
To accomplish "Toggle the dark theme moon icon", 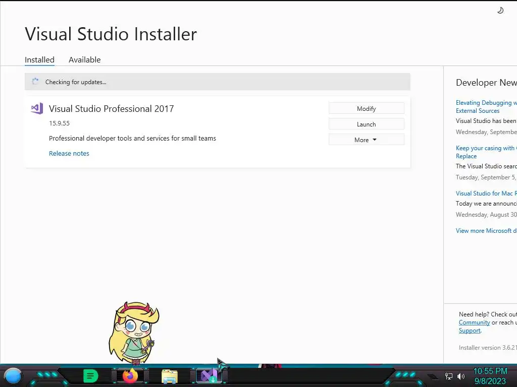I will 500,11.
